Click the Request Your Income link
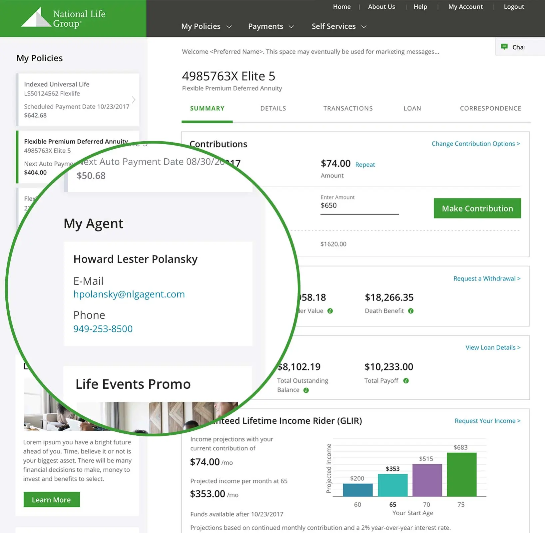This screenshot has width=545, height=533. [488, 421]
